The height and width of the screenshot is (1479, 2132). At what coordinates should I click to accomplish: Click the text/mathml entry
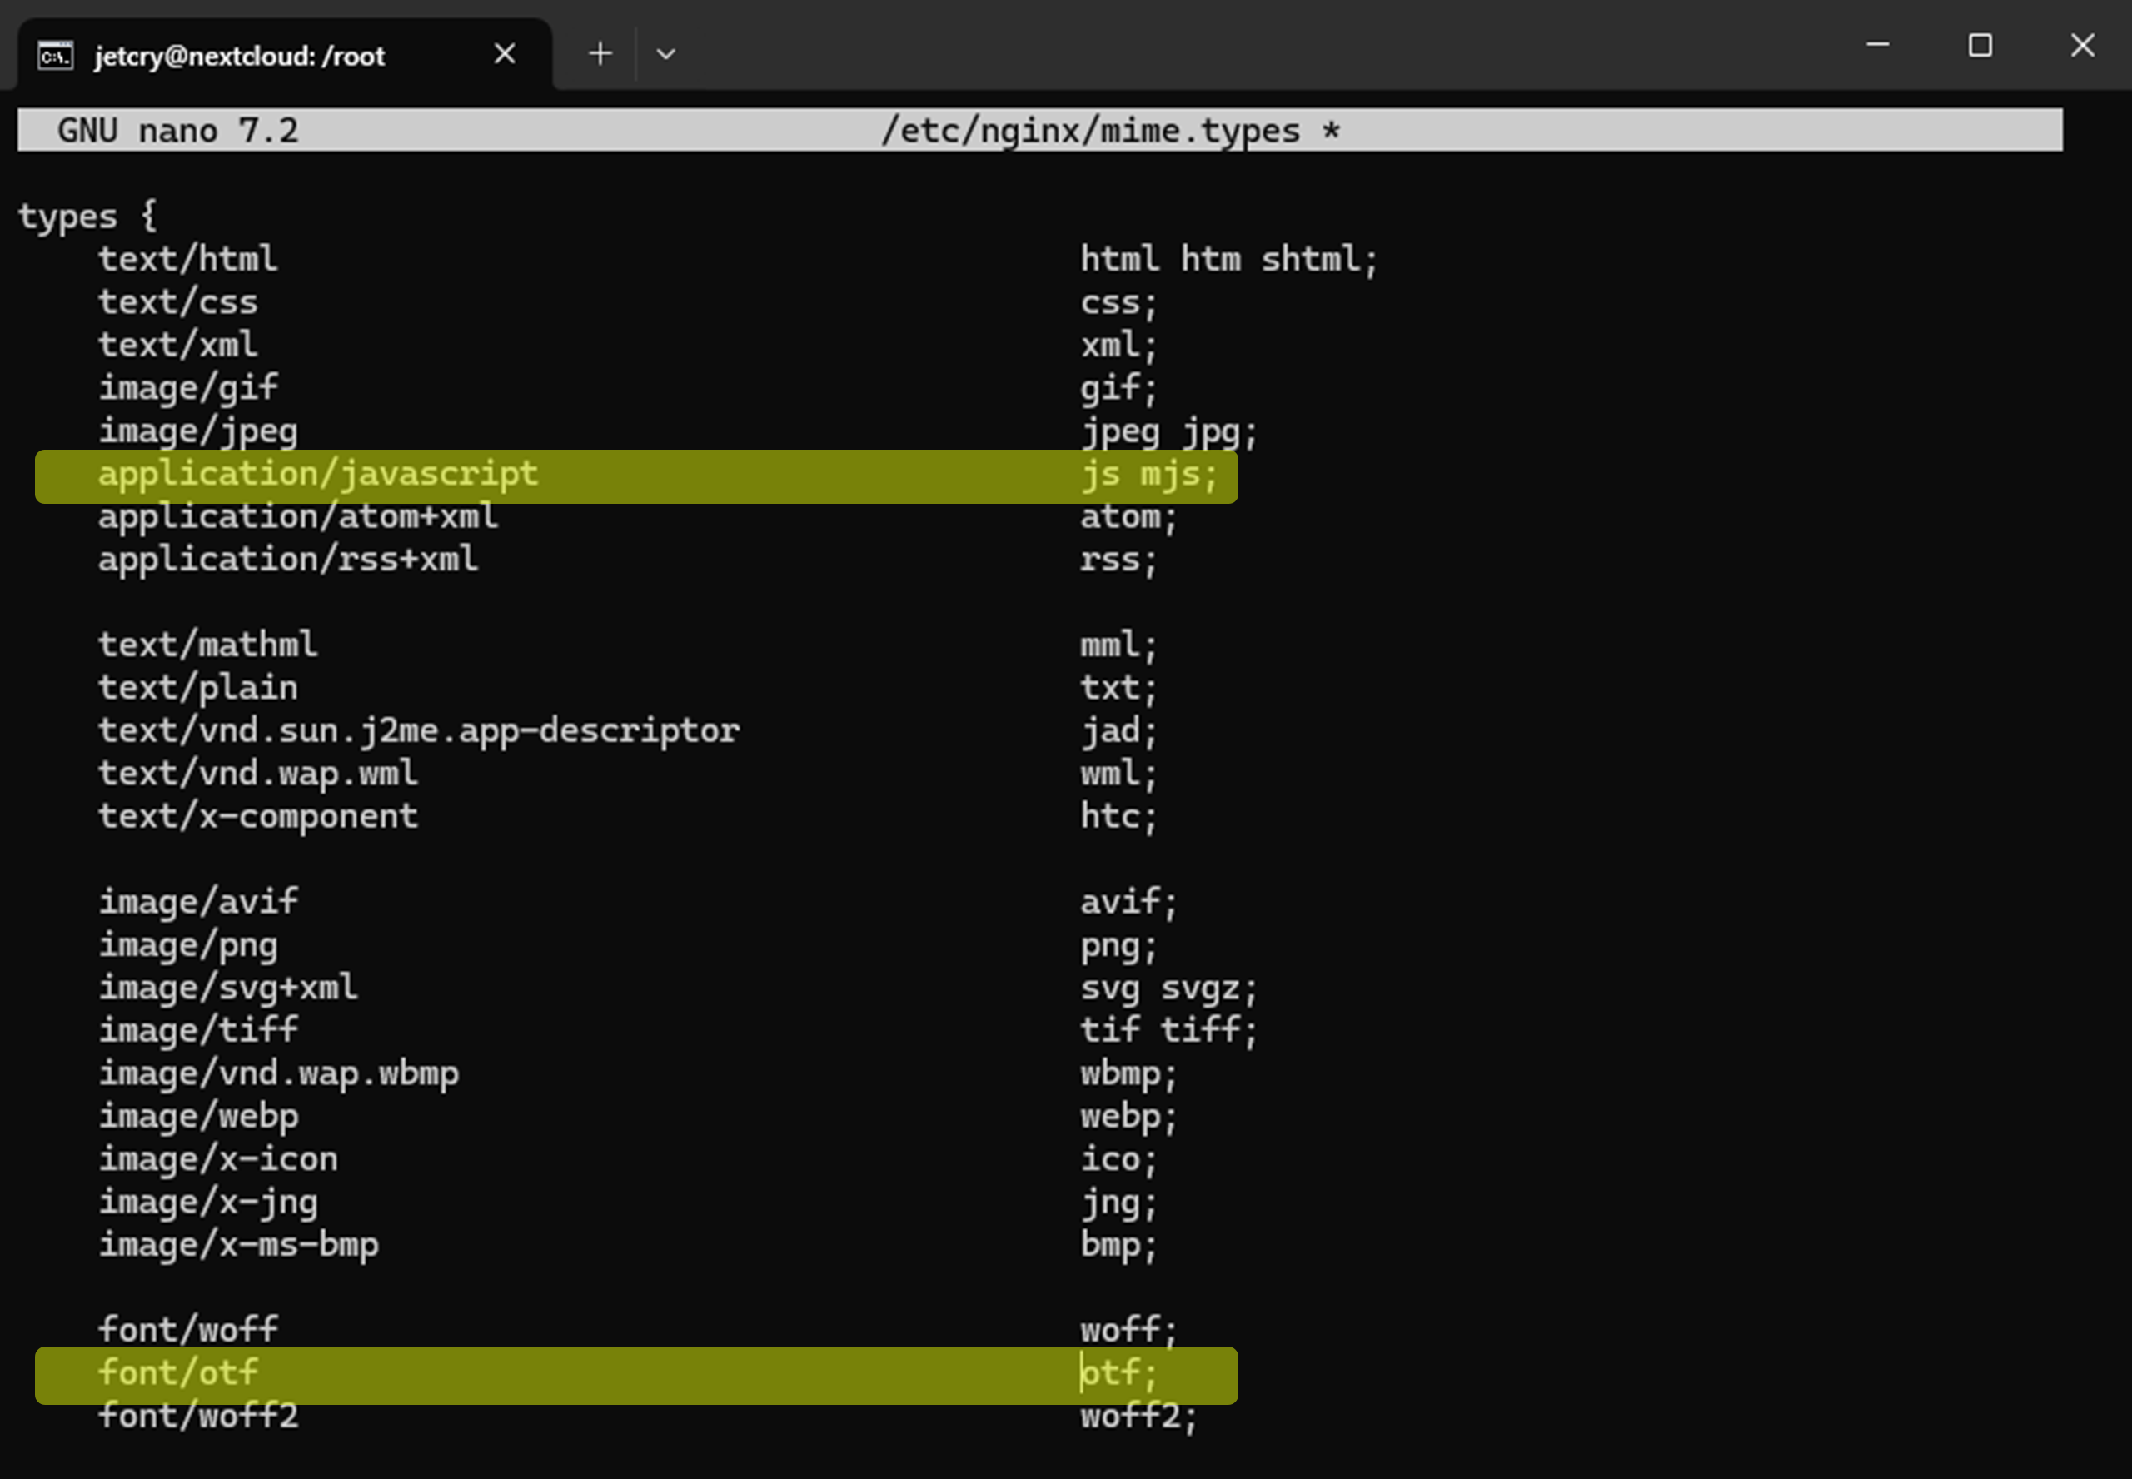pyautogui.click(x=208, y=644)
